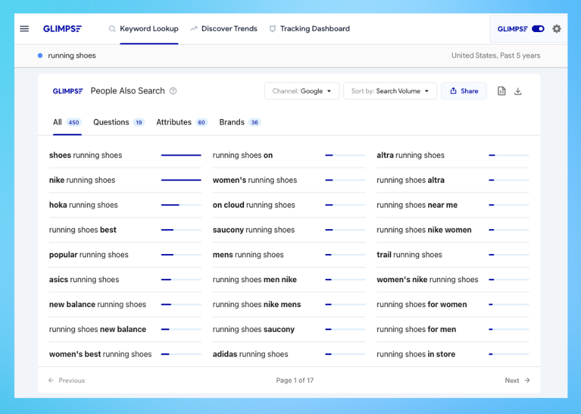The width and height of the screenshot is (581, 414).
Task: Click the volume bar for shoes running shoes
Action: pyautogui.click(x=180, y=155)
